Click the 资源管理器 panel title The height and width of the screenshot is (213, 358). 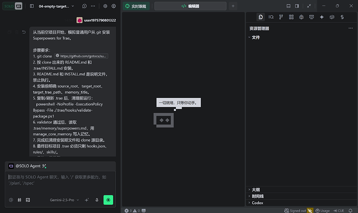(259, 29)
